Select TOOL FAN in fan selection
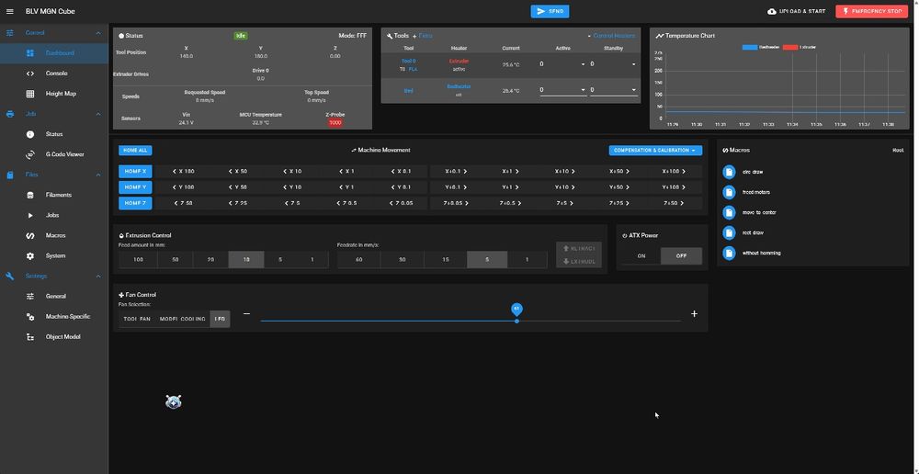Viewport: 919px width, 474px height. click(x=137, y=319)
